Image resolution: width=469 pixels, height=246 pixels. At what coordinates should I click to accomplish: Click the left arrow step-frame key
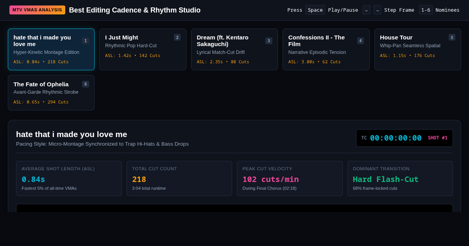(367, 10)
